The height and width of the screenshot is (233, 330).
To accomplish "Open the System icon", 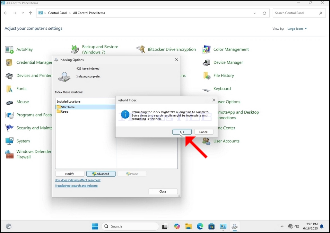I will point(9,141).
